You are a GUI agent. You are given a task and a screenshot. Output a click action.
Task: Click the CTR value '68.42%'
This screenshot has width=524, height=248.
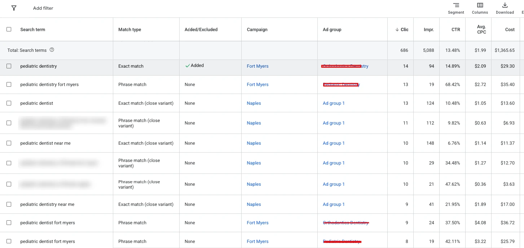(453, 85)
